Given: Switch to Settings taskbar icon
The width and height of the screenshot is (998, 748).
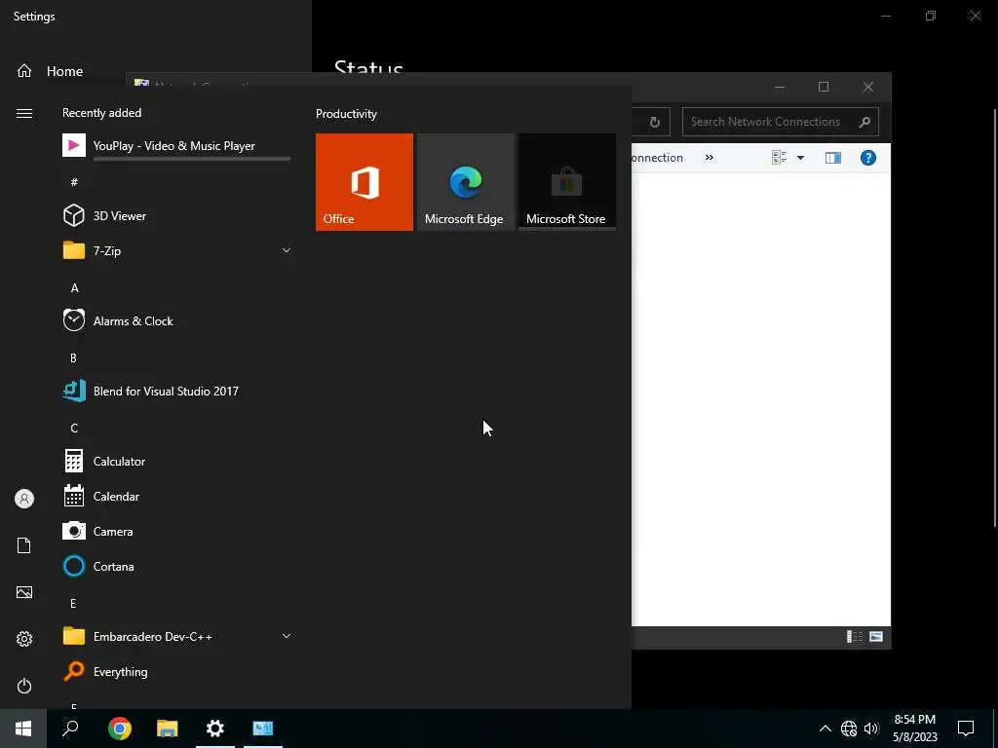Looking at the screenshot, I should [215, 729].
